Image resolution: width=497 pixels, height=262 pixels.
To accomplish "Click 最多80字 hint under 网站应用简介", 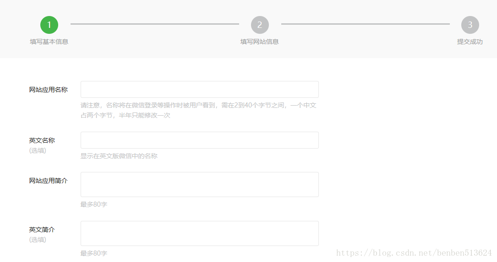I will (94, 204).
